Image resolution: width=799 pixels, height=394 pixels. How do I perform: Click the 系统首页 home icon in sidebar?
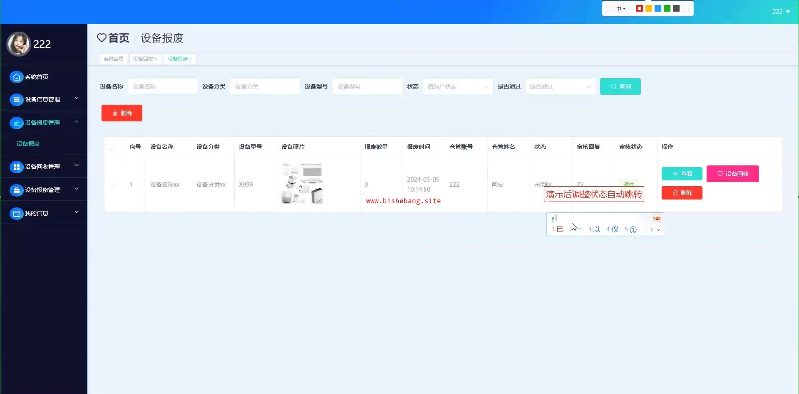pos(16,77)
